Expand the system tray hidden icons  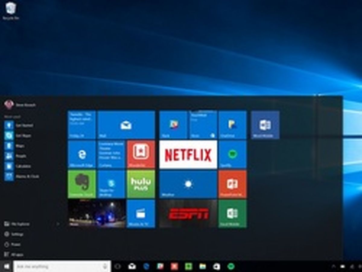334,266
